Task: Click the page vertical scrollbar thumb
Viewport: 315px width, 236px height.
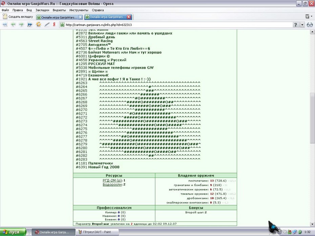Action: (x=312, y=118)
